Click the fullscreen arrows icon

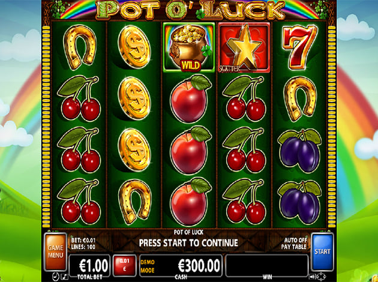tap(322, 277)
